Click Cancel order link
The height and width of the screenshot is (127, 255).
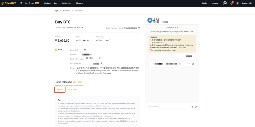click(72, 89)
